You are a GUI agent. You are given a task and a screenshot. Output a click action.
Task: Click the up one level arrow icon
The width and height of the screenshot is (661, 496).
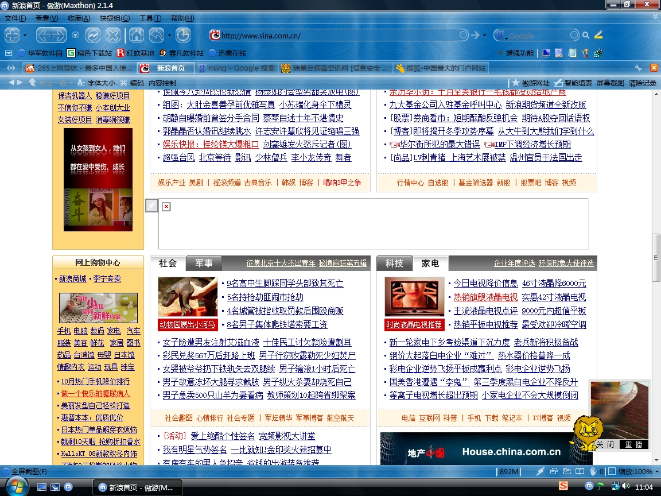tap(32, 83)
